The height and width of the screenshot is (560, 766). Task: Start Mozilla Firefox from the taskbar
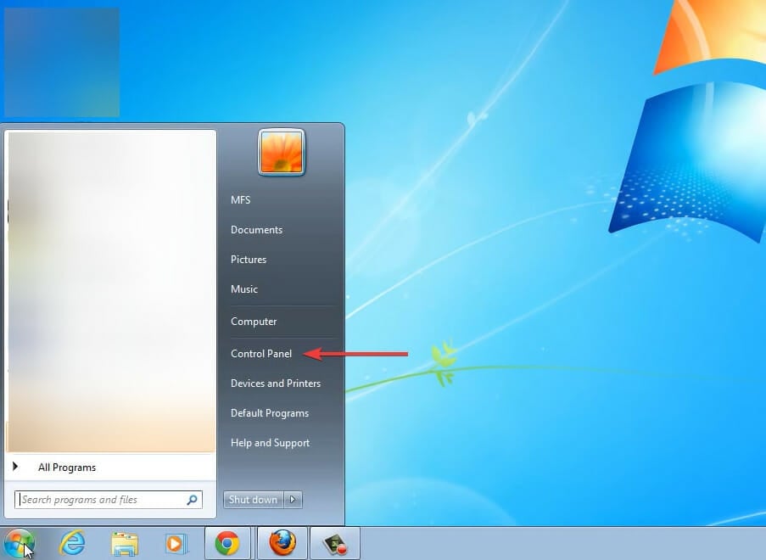pyautogui.click(x=282, y=542)
